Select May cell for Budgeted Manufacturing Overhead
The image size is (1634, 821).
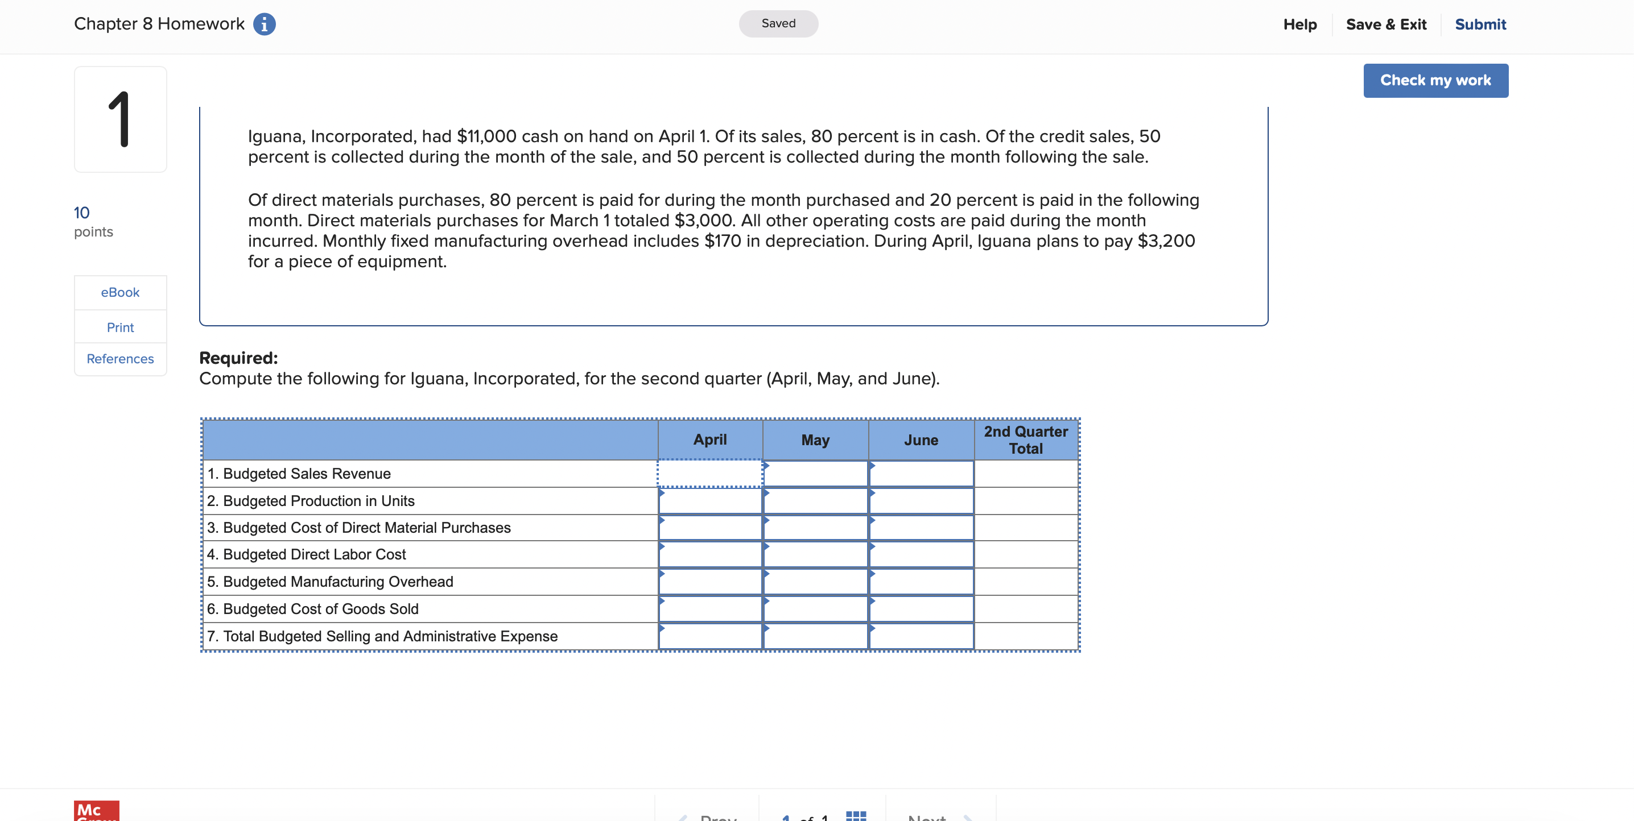click(x=815, y=582)
